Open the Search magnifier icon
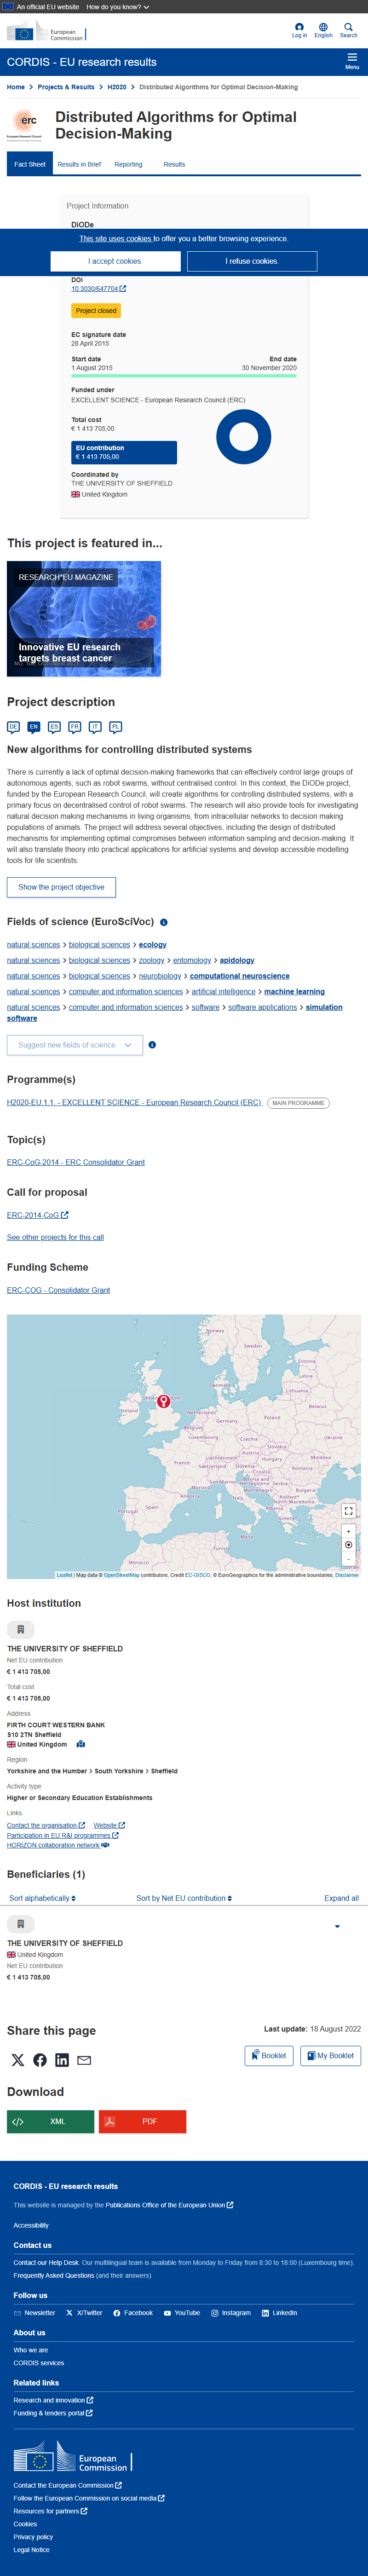Viewport: 368px width, 2576px height. [x=348, y=27]
